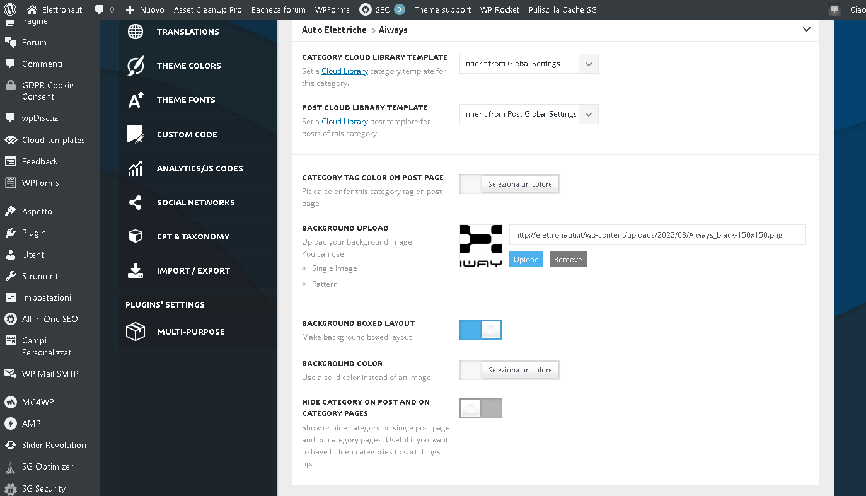The height and width of the screenshot is (496, 866).
Task: Pick Category Tag Color swatch
Action: (x=470, y=184)
